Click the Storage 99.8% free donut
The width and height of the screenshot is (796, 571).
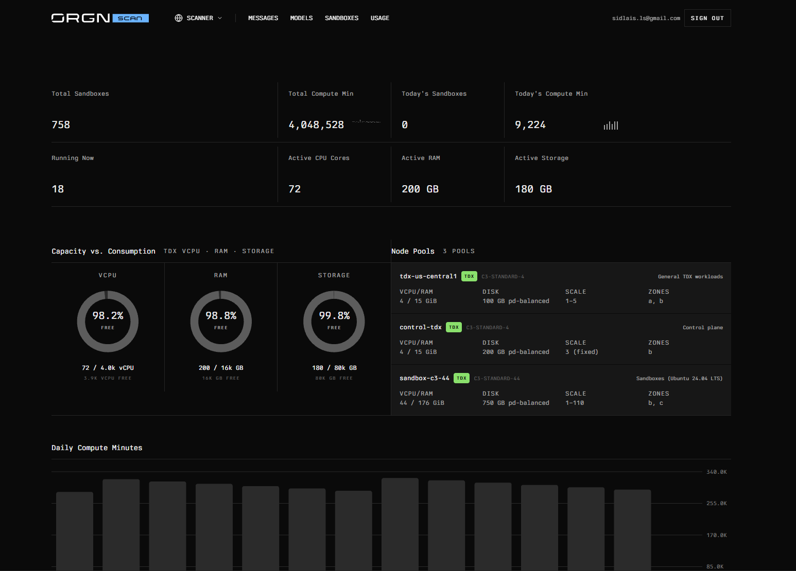[334, 322]
